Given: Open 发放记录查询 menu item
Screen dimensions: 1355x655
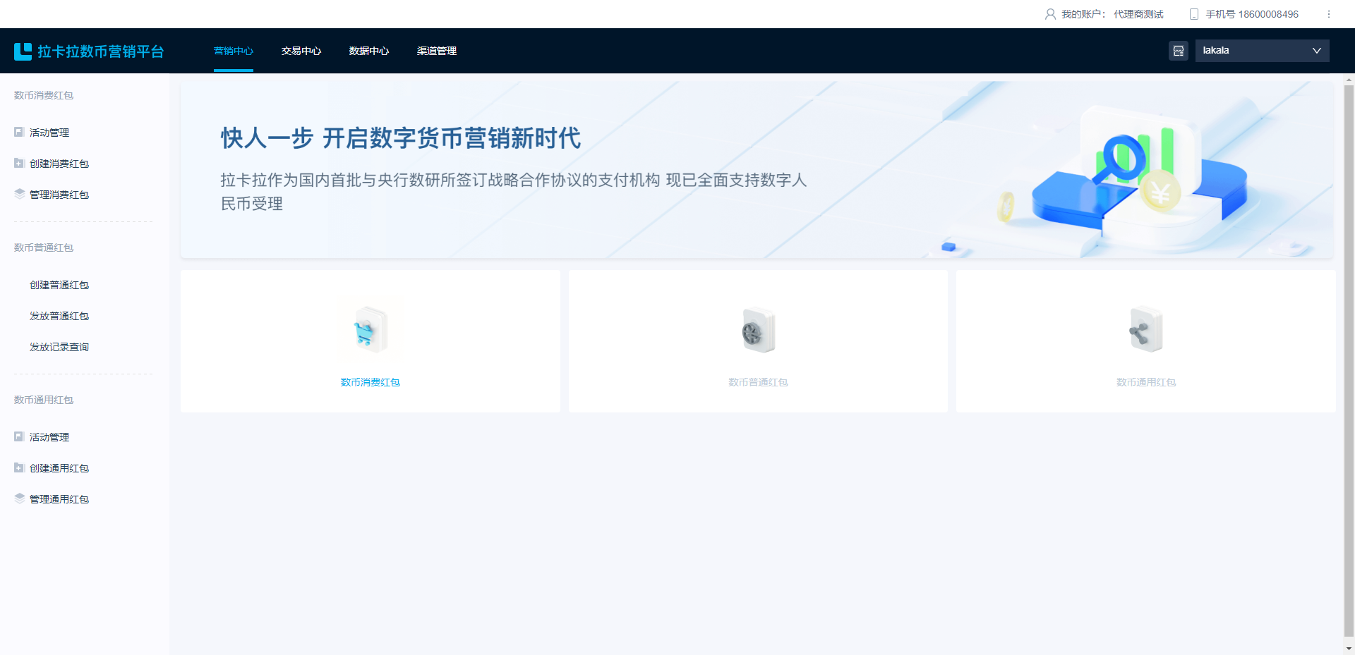Looking at the screenshot, I should pyautogui.click(x=59, y=347).
